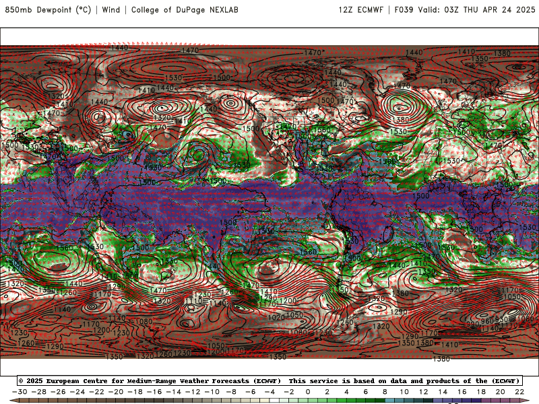Image resolution: width=539 pixels, height=404 pixels.
Task: Click the -12 label on color scale
Action: (x=193, y=392)
